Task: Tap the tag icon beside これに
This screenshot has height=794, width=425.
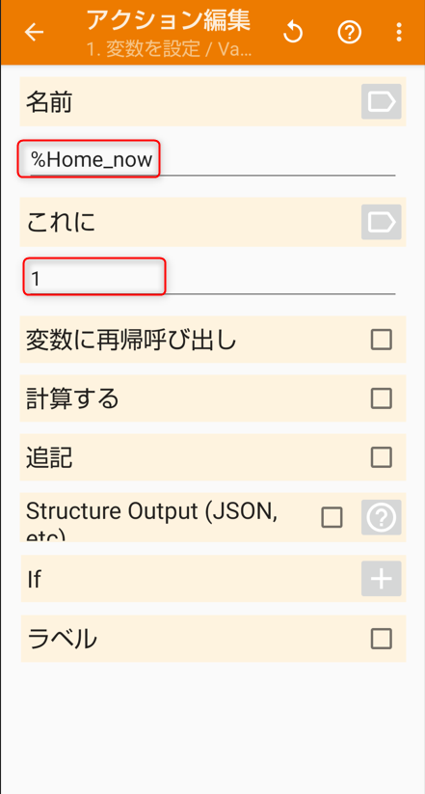Action: pos(381,222)
